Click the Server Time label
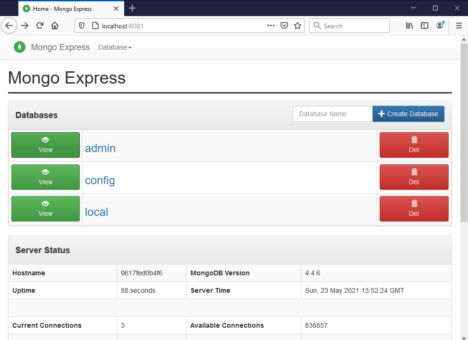 click(211, 290)
